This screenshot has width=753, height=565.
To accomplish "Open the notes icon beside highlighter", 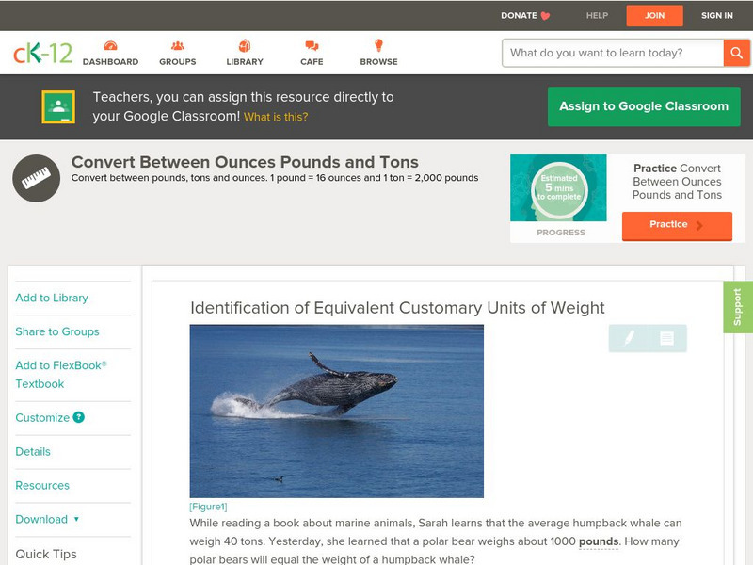I will (x=666, y=338).
